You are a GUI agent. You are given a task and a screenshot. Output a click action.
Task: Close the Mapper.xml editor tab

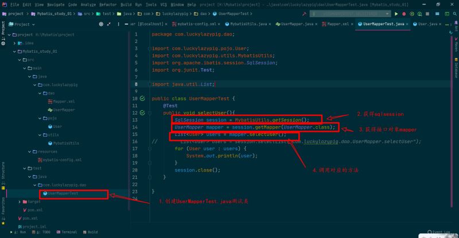(352, 24)
